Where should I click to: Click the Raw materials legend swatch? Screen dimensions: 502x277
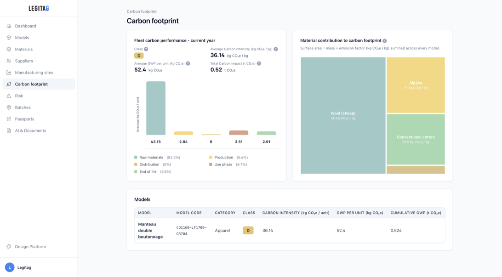coord(136,158)
